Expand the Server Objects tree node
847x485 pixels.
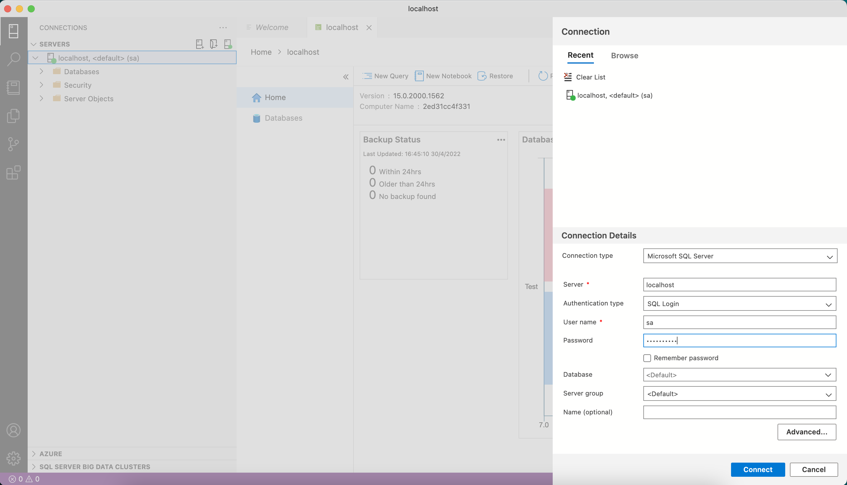coord(41,98)
